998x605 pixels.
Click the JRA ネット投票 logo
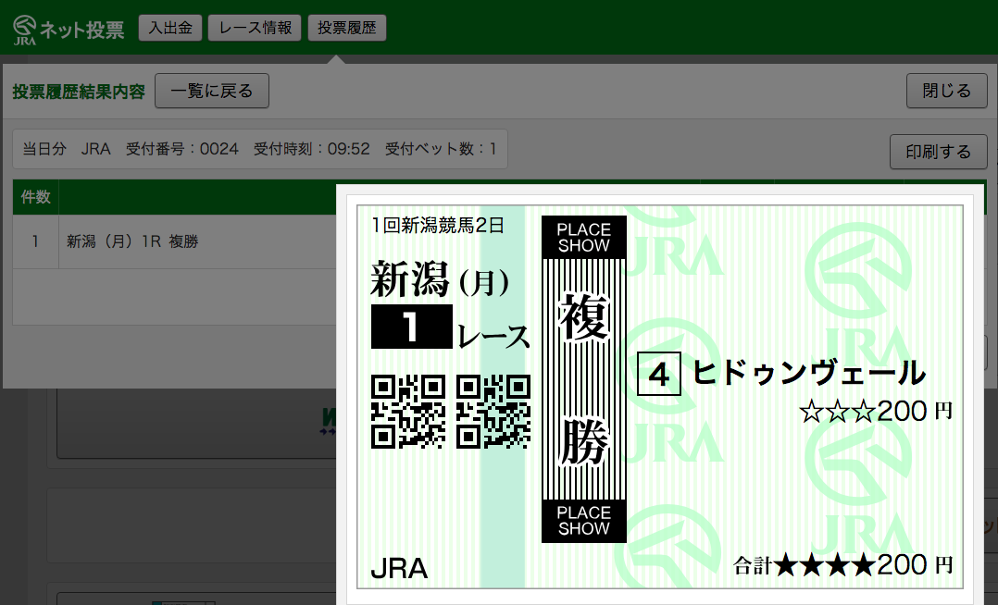69,30
